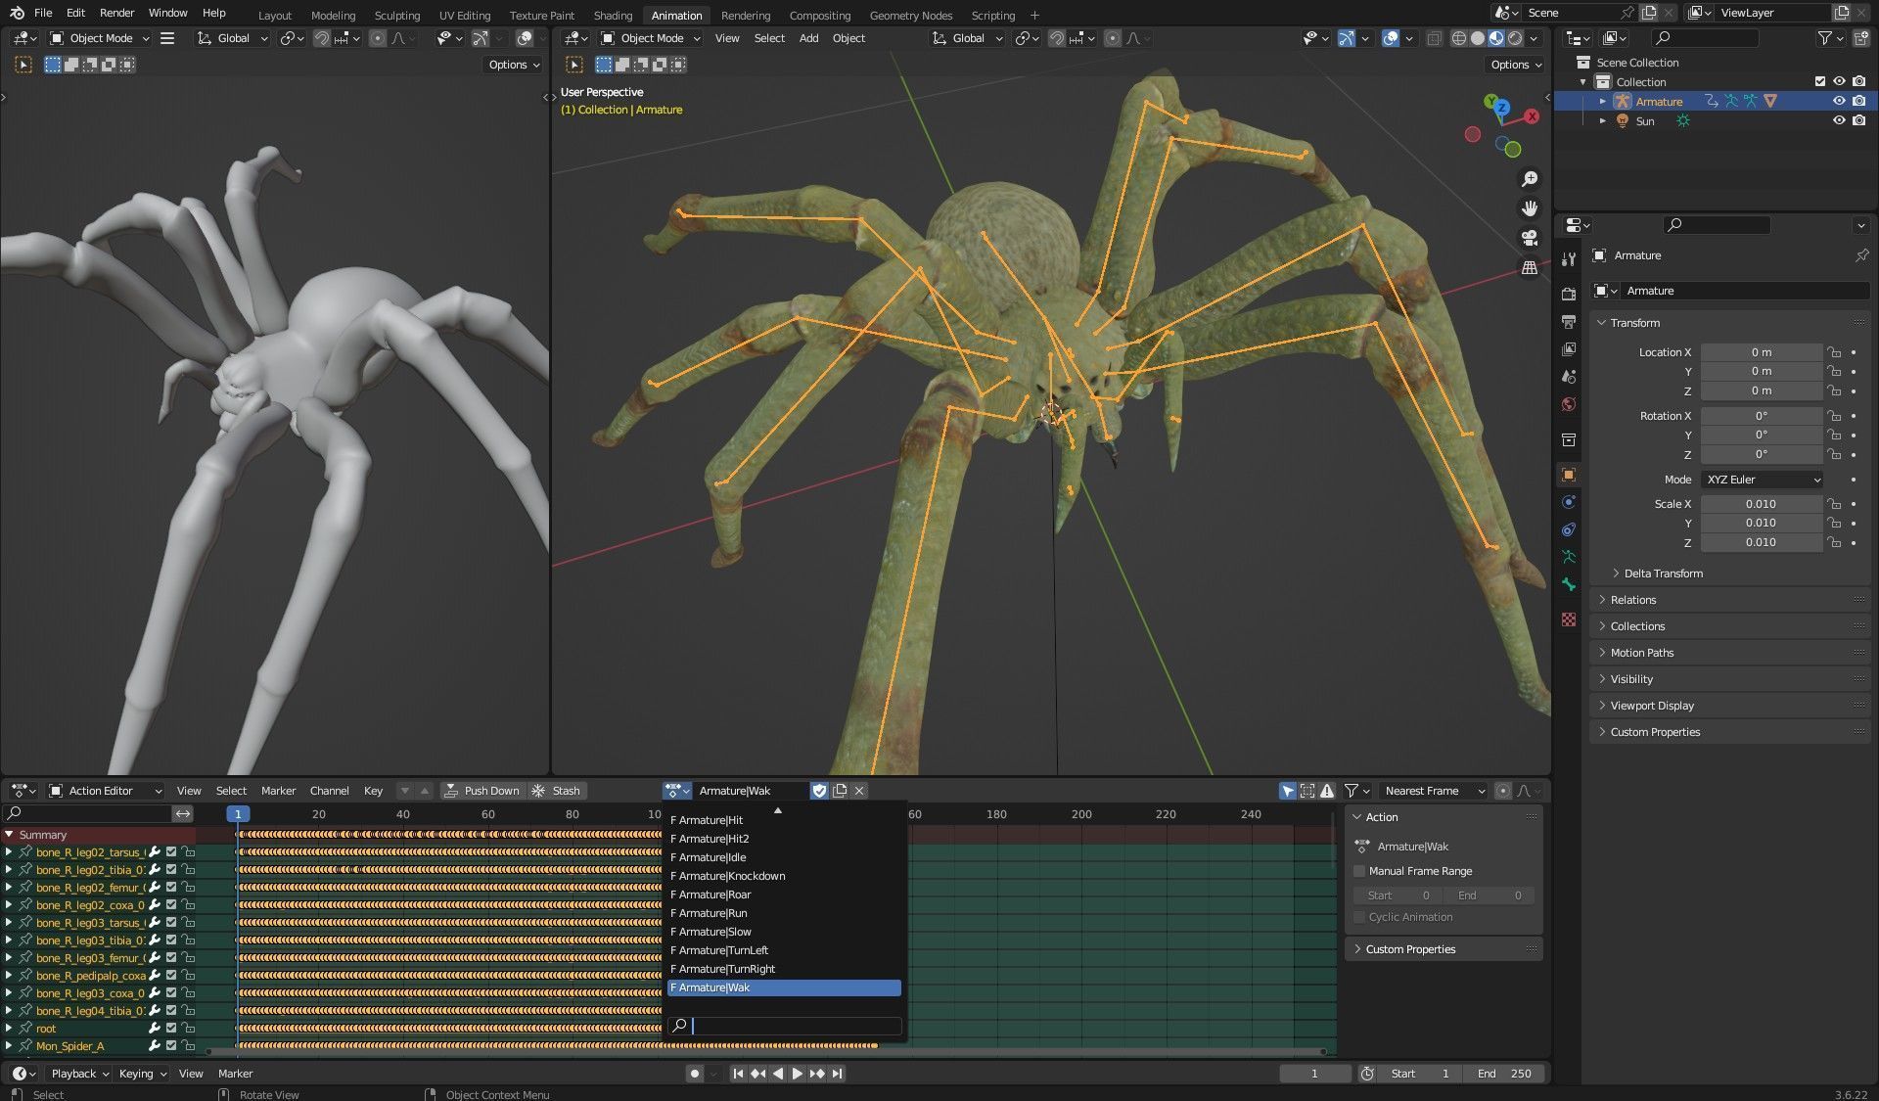Click the Scale X value field
The height and width of the screenshot is (1101, 1879).
point(1761,504)
